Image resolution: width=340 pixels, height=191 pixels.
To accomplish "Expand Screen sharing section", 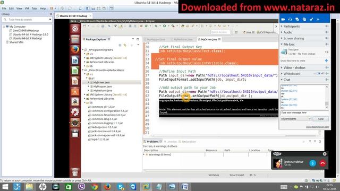I will coord(282,38).
